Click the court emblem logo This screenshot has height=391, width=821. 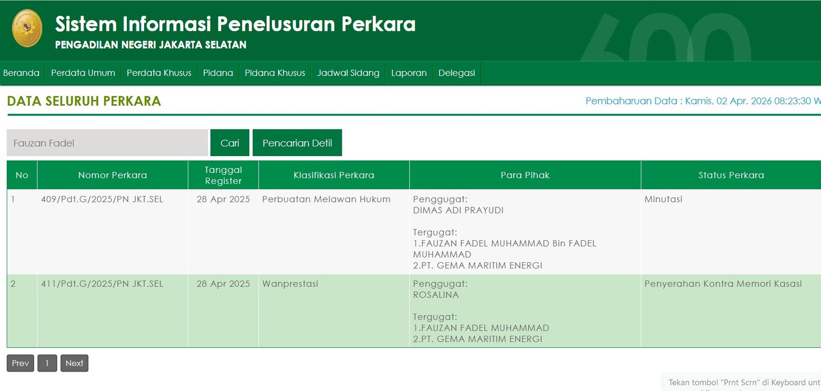pos(27,28)
